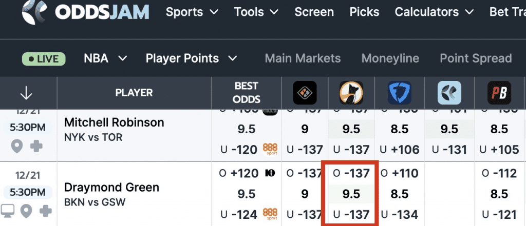
Task: Click the OddsJam logo
Action: pos(86,12)
